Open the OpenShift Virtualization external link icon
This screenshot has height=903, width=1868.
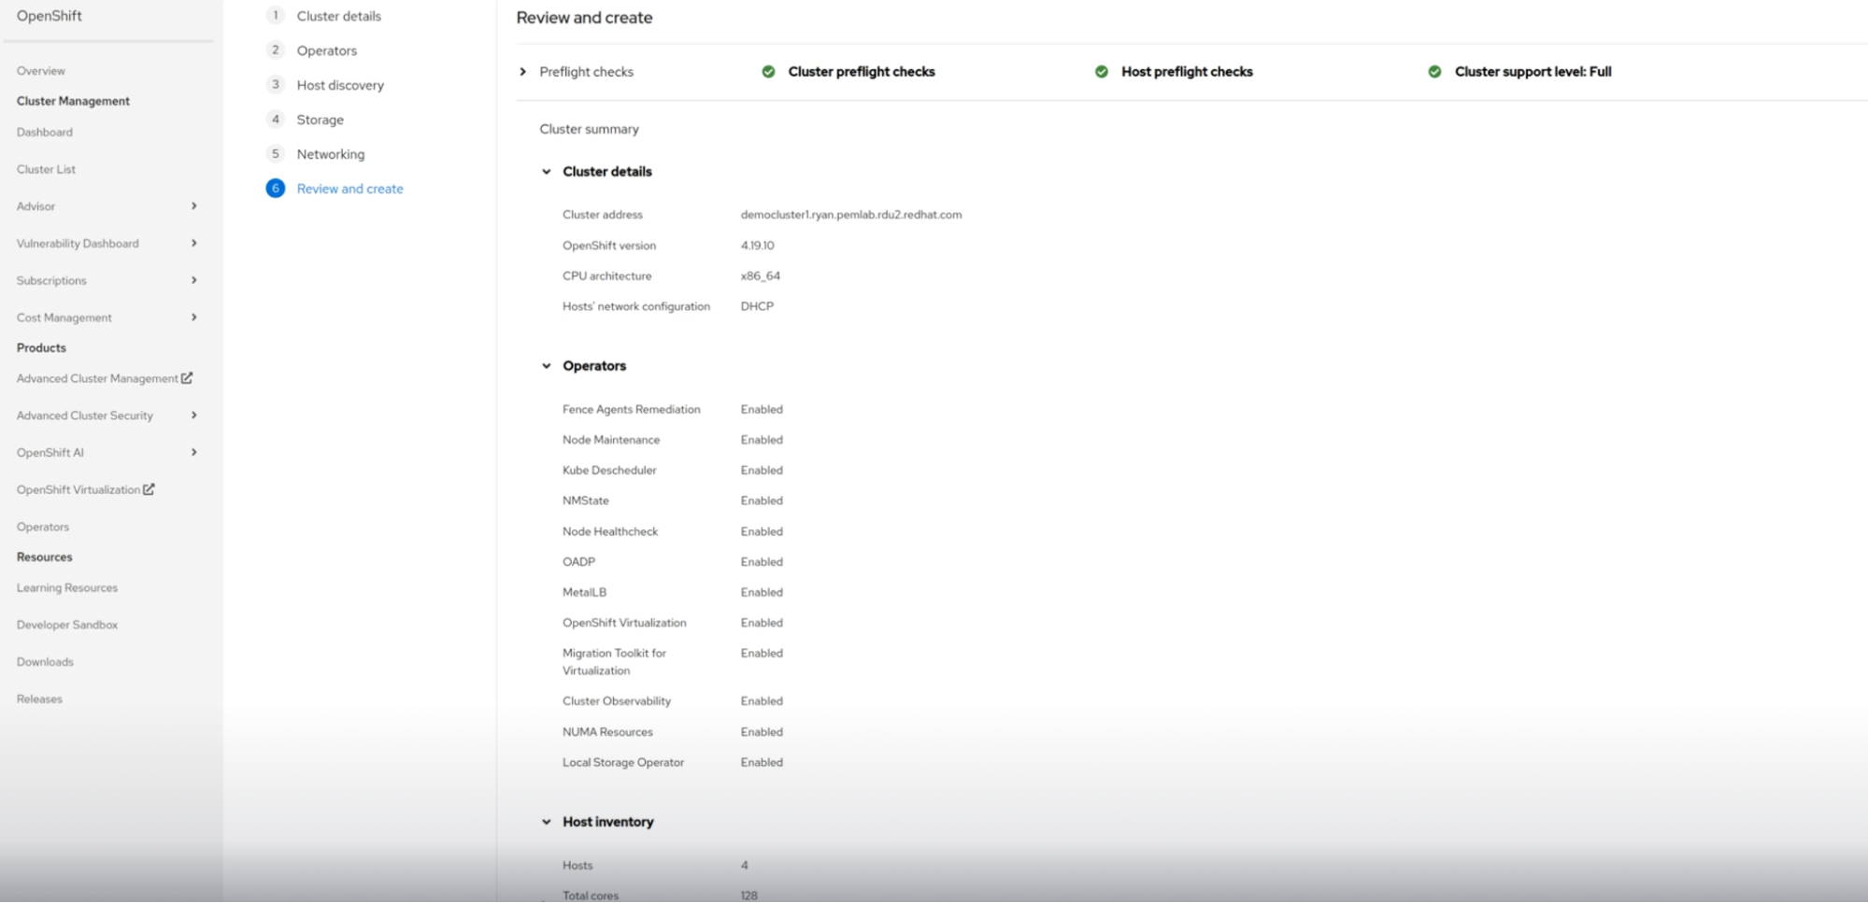(x=148, y=488)
